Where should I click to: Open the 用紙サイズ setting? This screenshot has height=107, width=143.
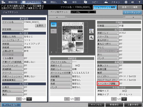61,66
